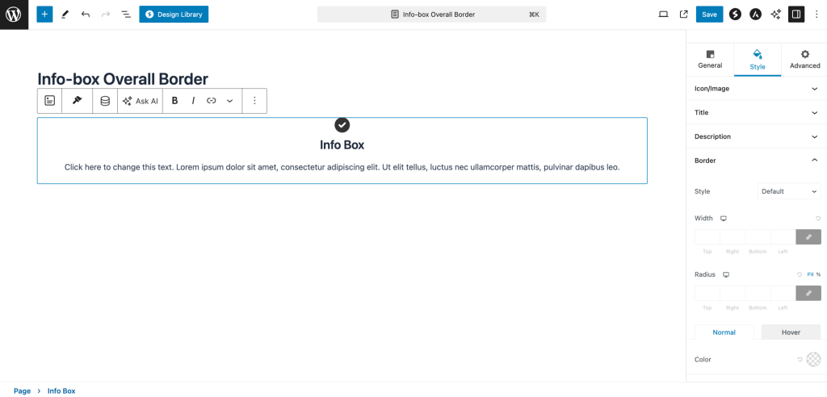Image resolution: width=827 pixels, height=397 pixels.
Task: Click the WordPress logo icon
Action: 14,15
